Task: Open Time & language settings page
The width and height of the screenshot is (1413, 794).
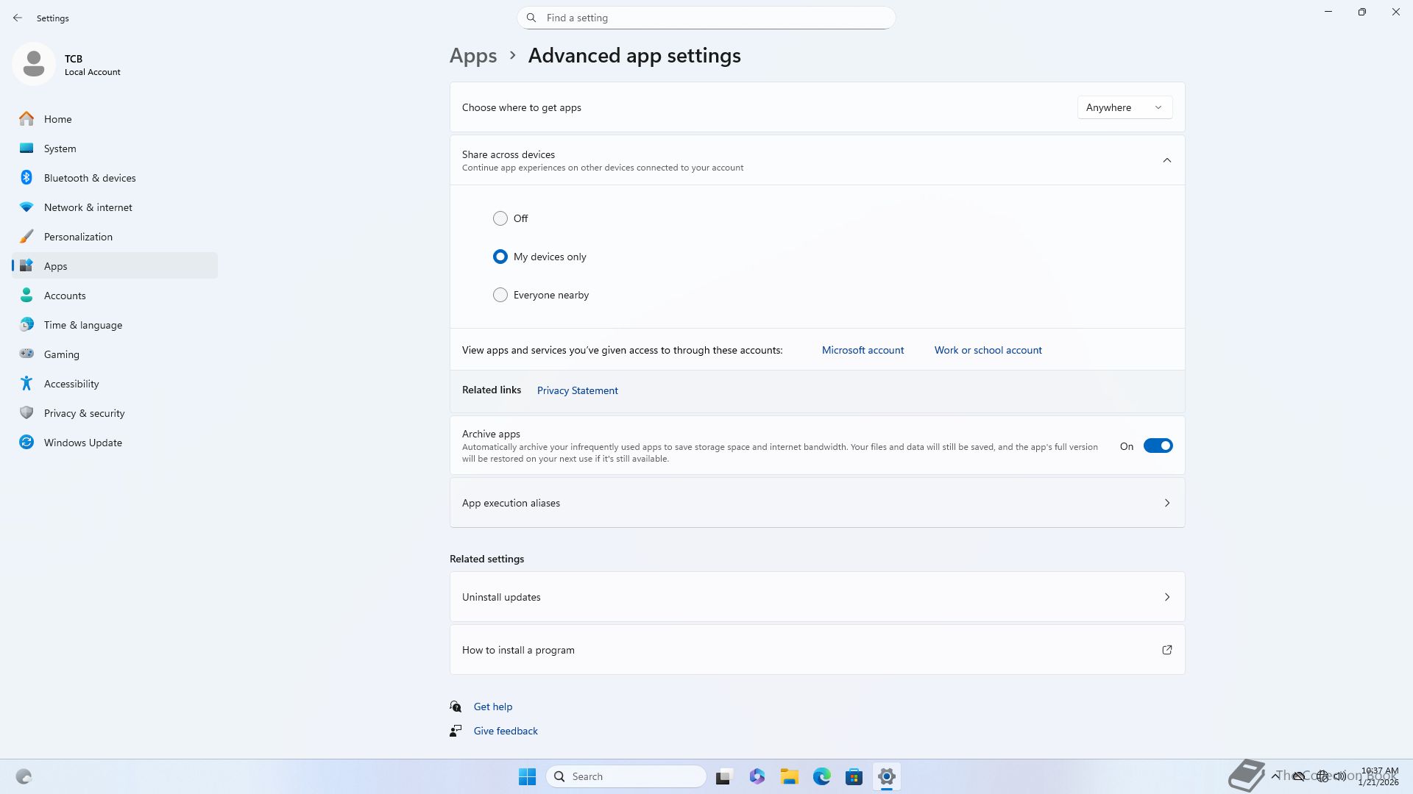Action: click(x=82, y=325)
